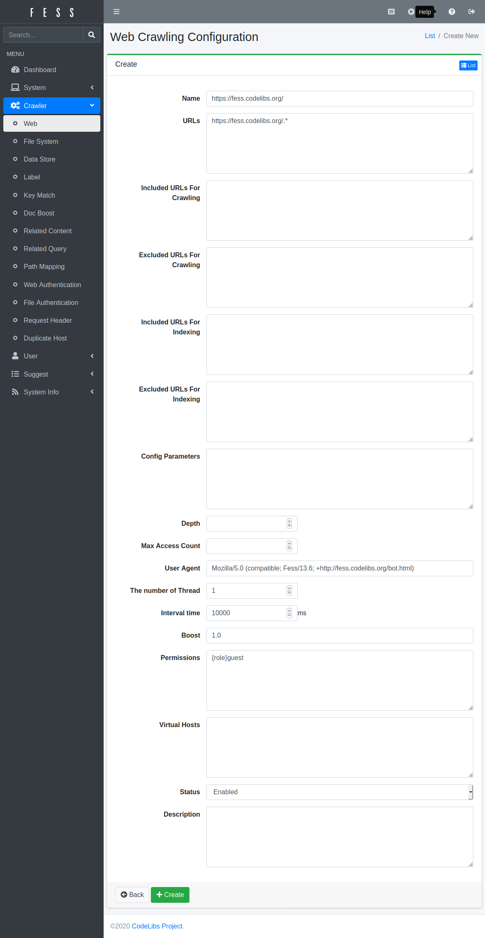This screenshot has width=485, height=938.
Task: Click the Back button
Action: point(132,894)
